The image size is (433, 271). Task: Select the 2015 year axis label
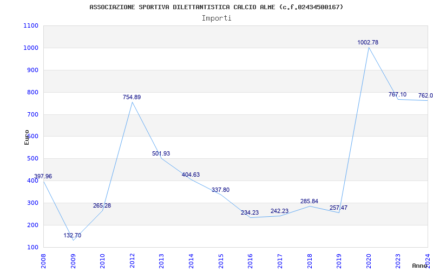[221, 261]
